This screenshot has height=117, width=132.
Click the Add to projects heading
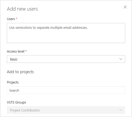click(20, 72)
